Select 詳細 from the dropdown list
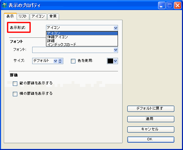The image size is (183, 150). pyautogui.click(x=82, y=41)
